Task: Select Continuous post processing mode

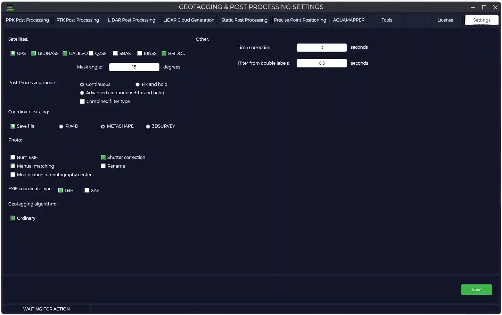Action: (82, 84)
